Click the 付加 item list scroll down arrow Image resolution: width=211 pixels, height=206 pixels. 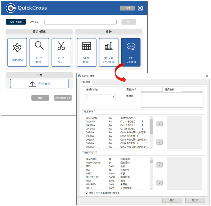[x=151, y=188]
